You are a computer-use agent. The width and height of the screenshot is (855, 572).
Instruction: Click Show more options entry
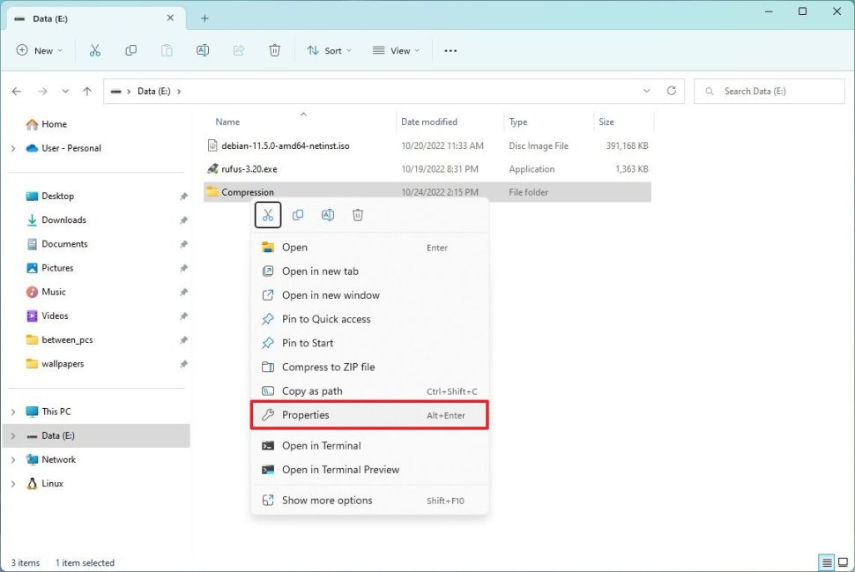click(x=327, y=500)
